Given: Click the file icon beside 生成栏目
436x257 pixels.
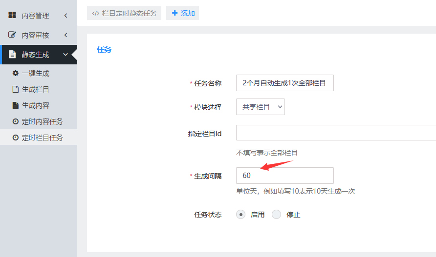Looking at the screenshot, I should (x=16, y=89).
